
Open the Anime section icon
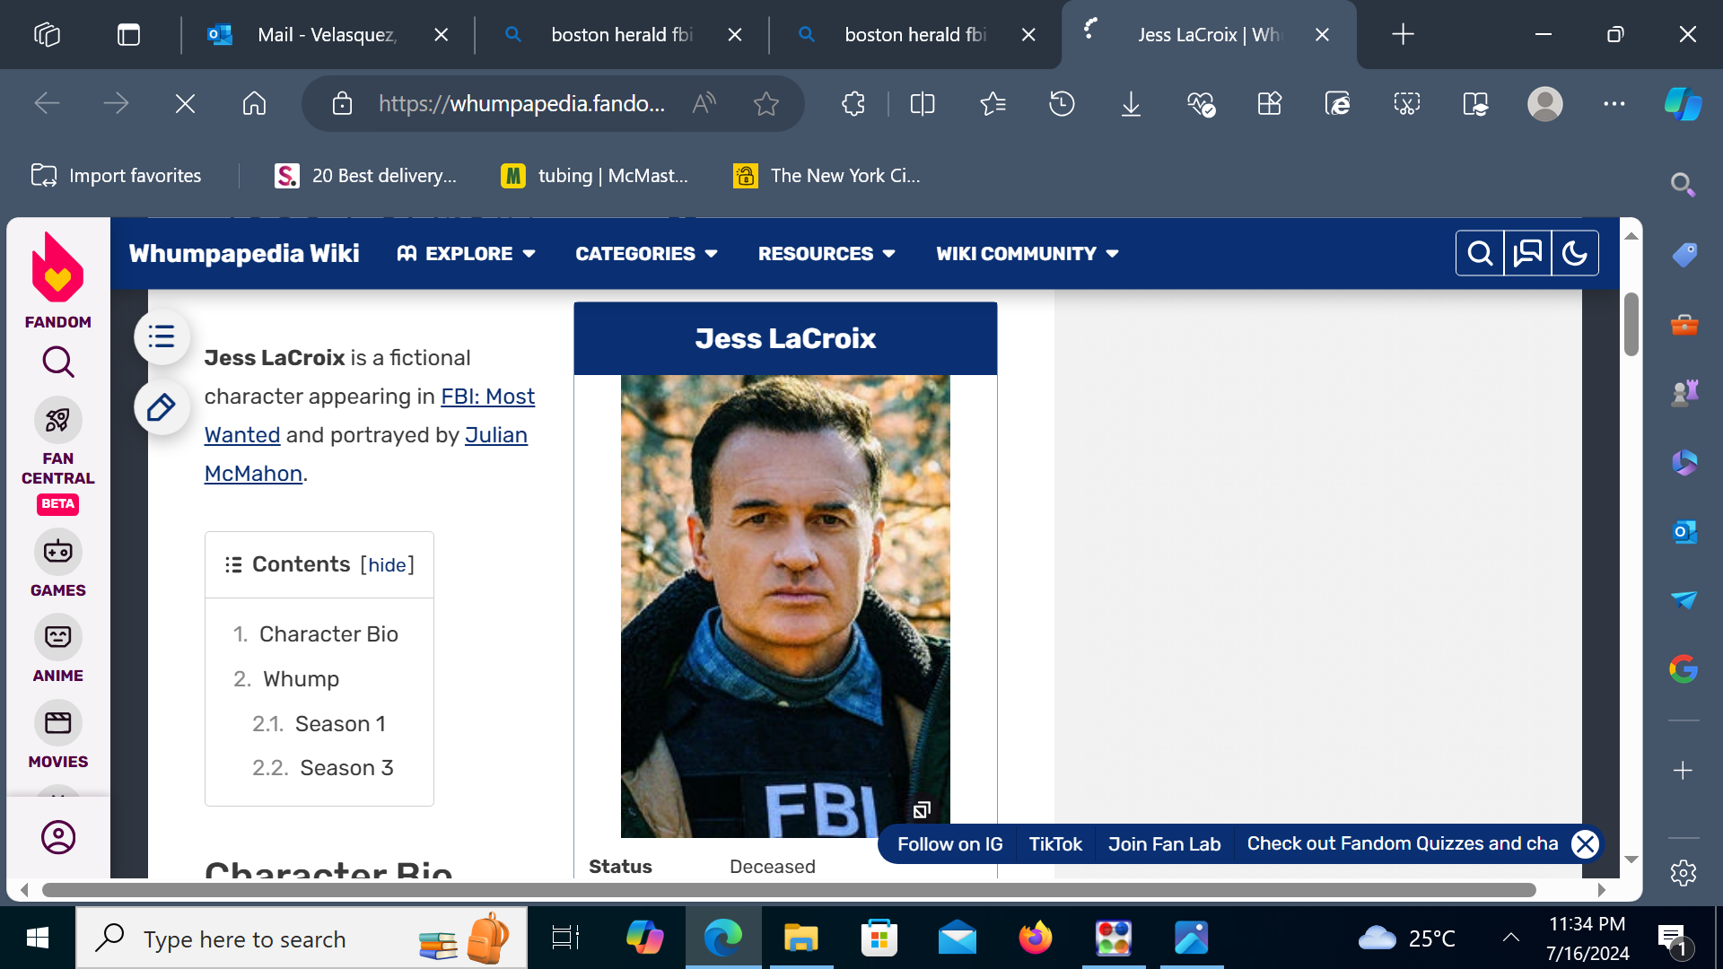[x=58, y=637]
